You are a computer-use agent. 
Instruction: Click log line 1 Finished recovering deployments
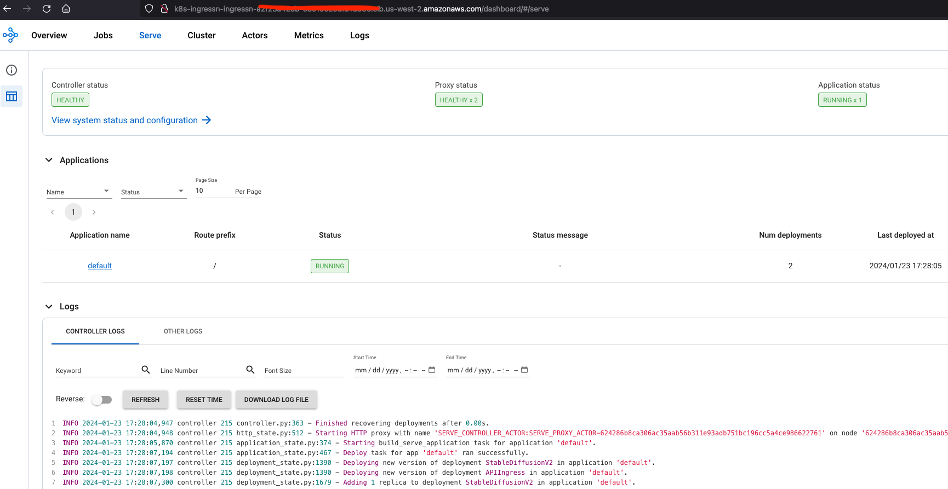point(276,423)
